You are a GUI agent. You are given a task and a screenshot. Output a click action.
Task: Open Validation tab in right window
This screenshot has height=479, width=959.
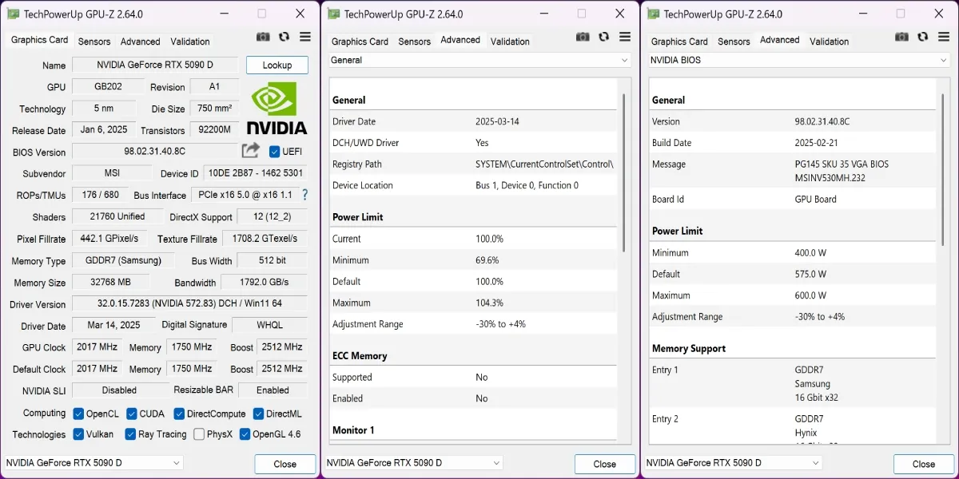(x=829, y=42)
